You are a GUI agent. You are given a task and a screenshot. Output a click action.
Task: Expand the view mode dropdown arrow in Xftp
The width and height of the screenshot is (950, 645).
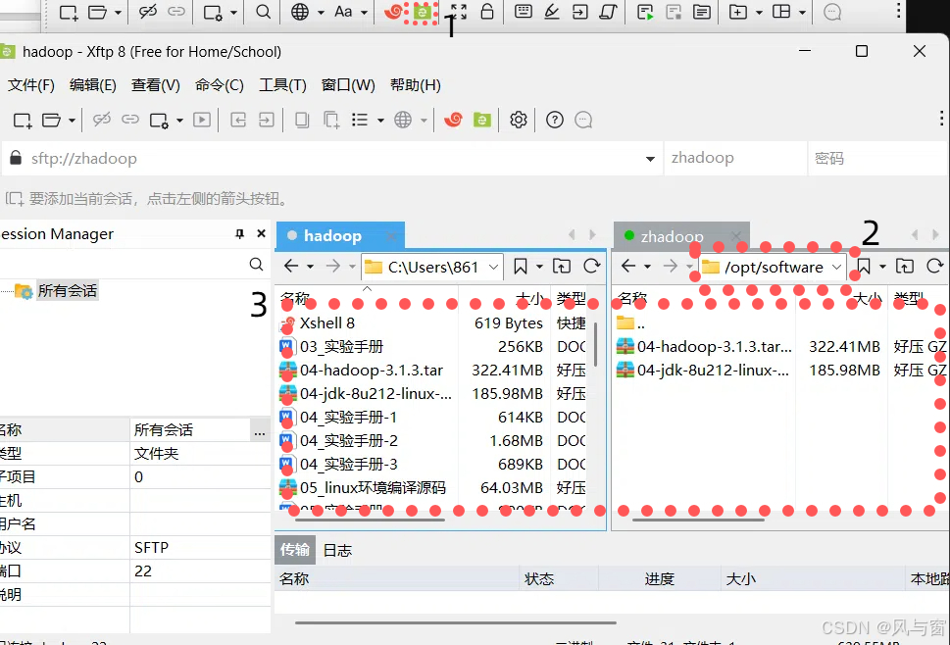click(x=380, y=121)
